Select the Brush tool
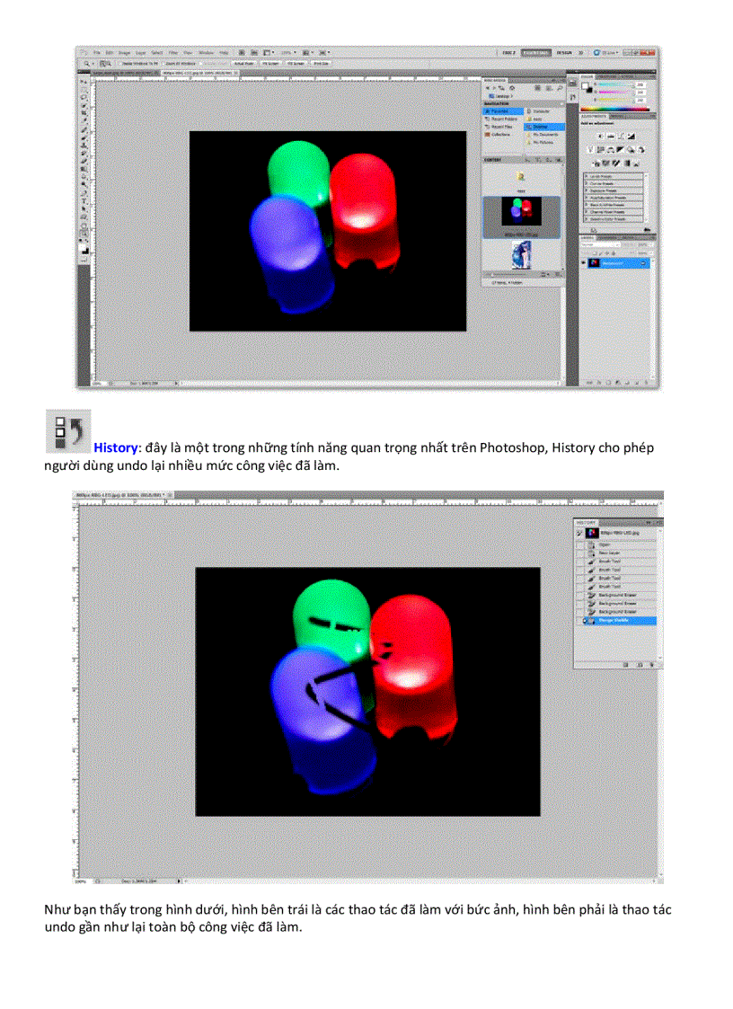733x1009 pixels. (85, 133)
